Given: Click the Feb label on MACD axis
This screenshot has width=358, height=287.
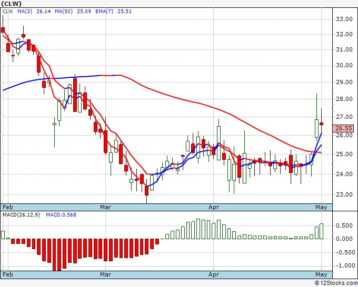Looking at the screenshot, I should coord(8,274).
